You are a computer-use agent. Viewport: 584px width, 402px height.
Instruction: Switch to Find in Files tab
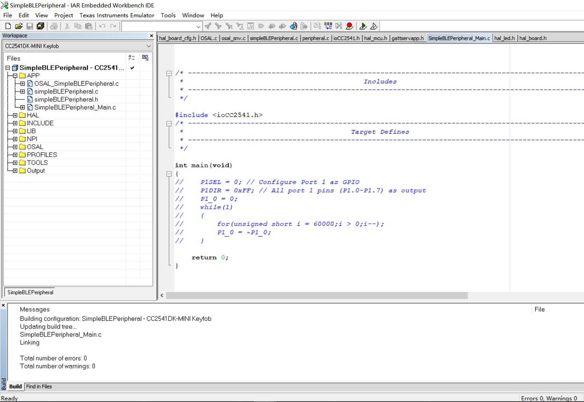(39, 386)
